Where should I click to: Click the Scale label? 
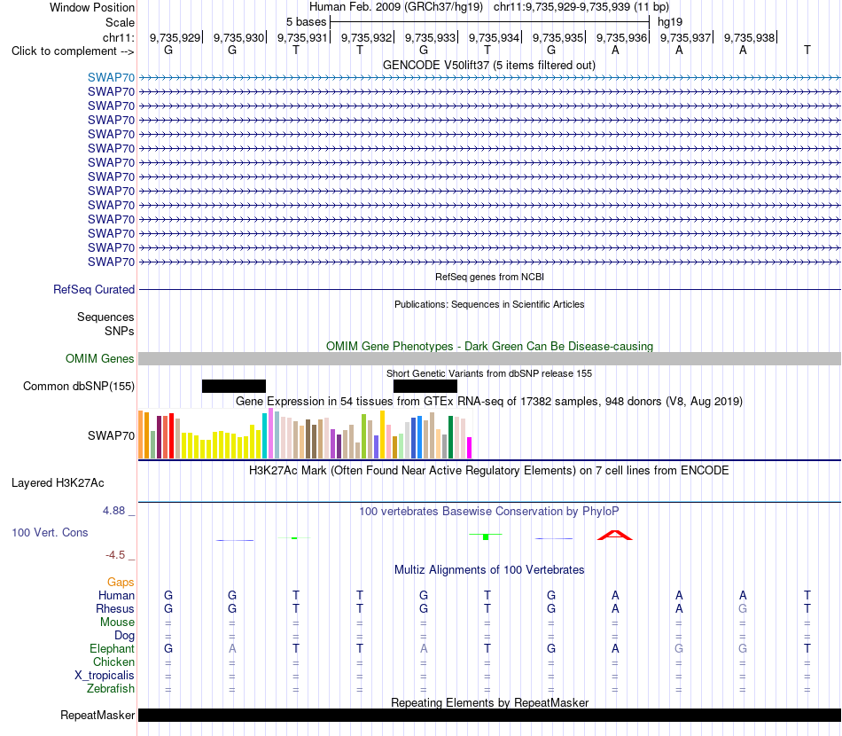point(121,22)
